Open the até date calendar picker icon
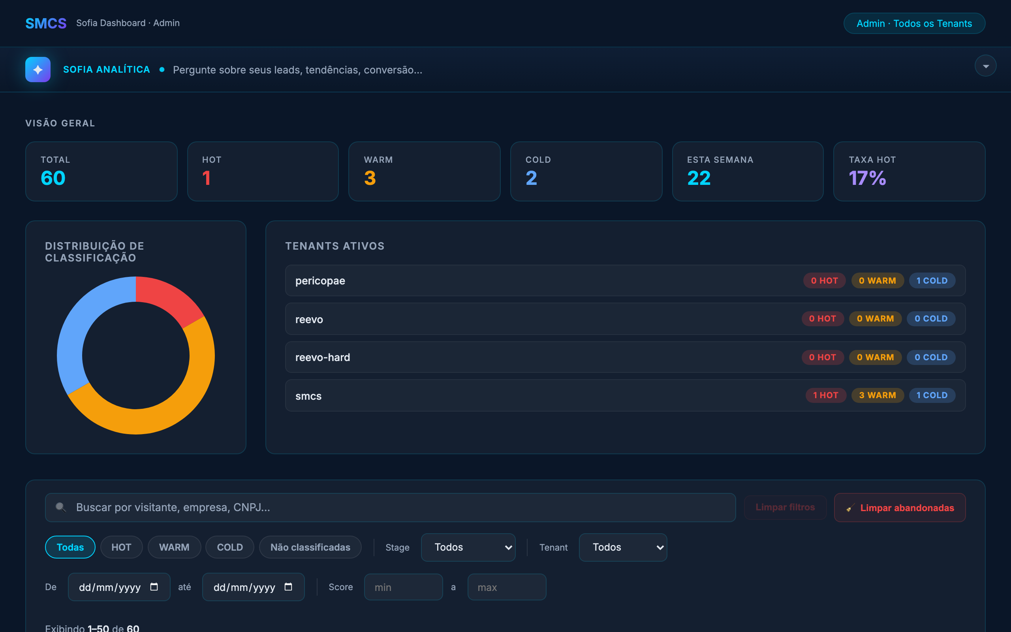Viewport: 1011px width, 632px height. 288,587
